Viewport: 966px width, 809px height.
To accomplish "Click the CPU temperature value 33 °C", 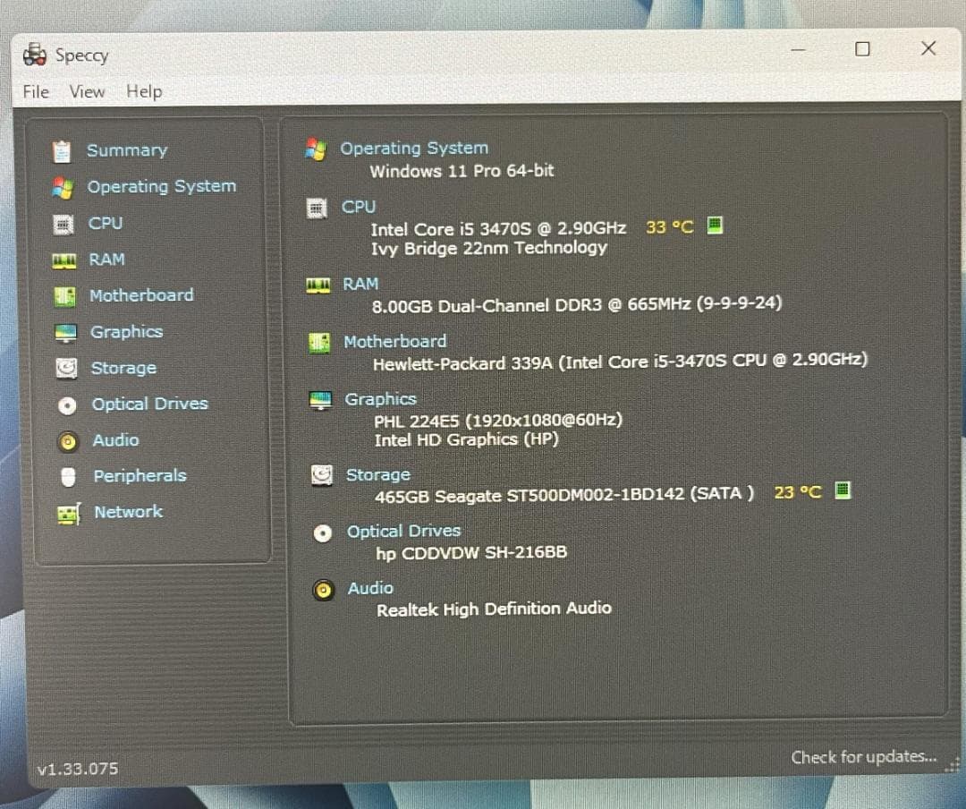I will 670,227.
